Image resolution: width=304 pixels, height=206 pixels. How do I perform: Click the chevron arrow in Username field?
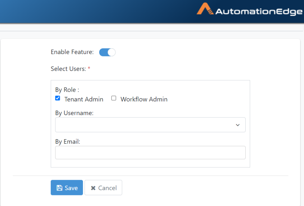pyautogui.click(x=238, y=125)
